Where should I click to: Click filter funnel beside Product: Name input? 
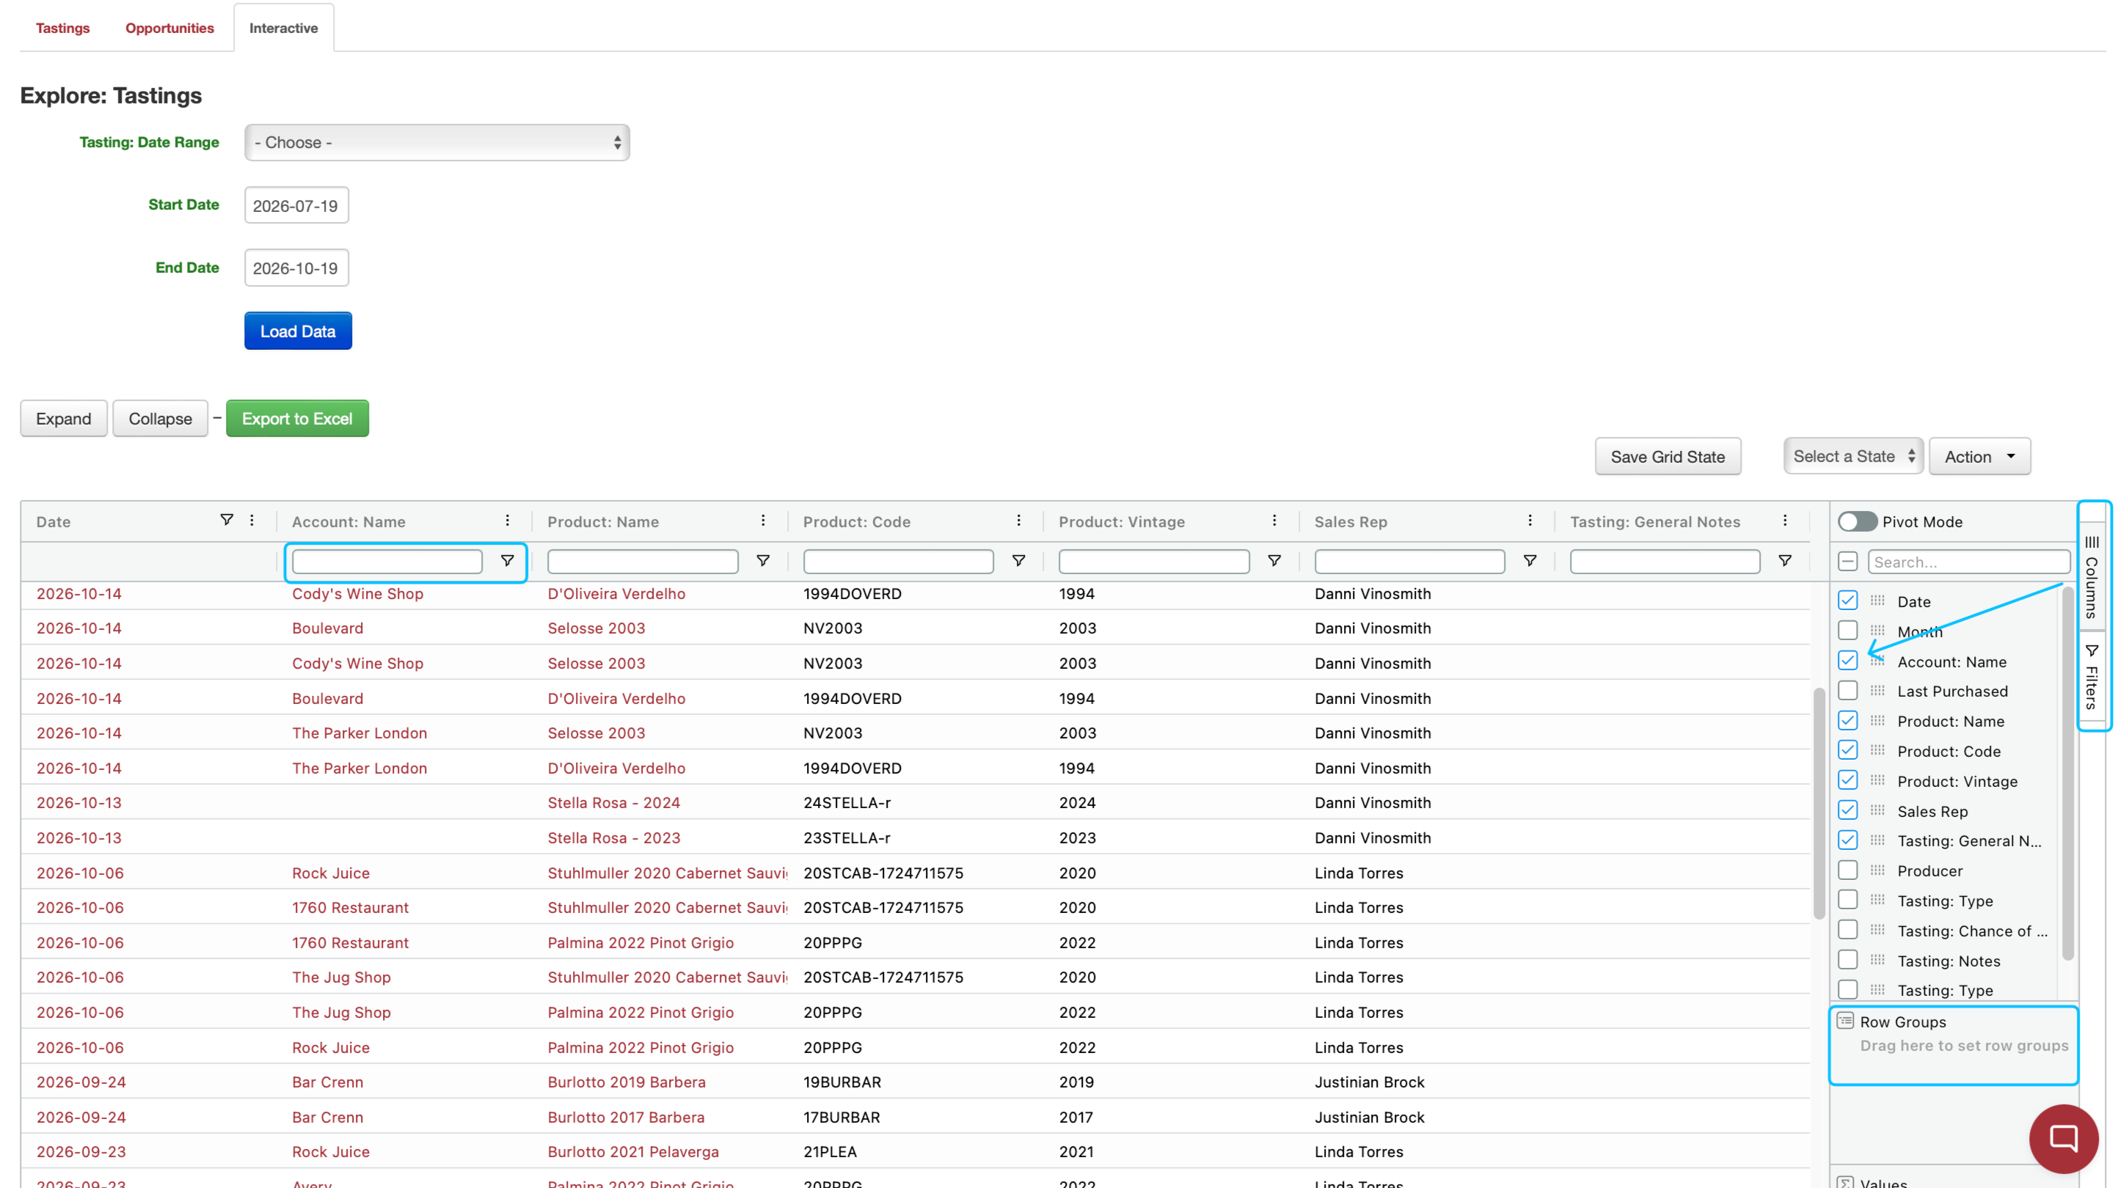coord(763,561)
